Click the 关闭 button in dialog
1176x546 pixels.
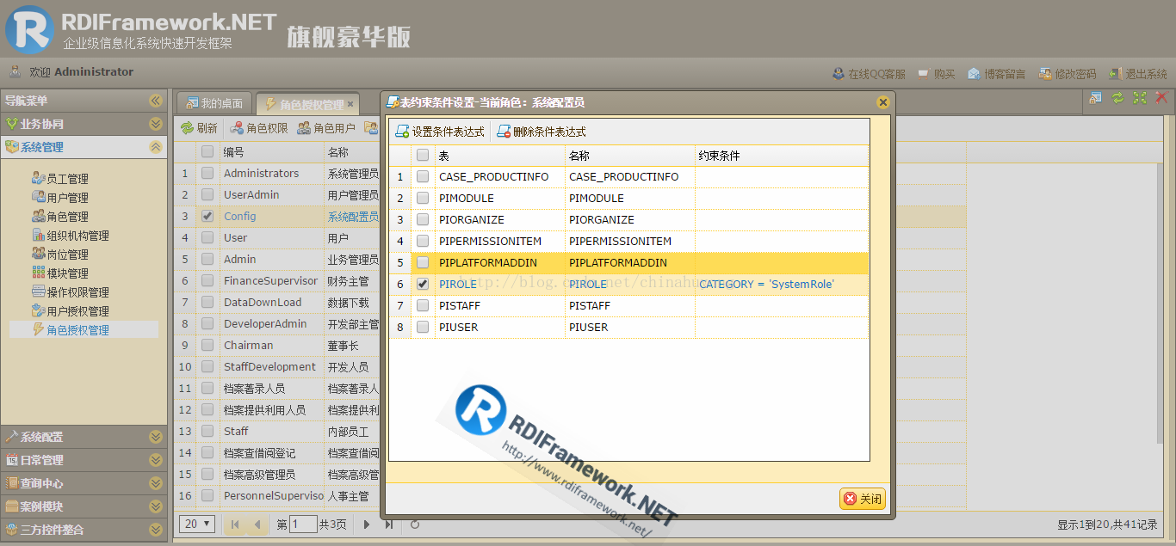[x=863, y=499]
